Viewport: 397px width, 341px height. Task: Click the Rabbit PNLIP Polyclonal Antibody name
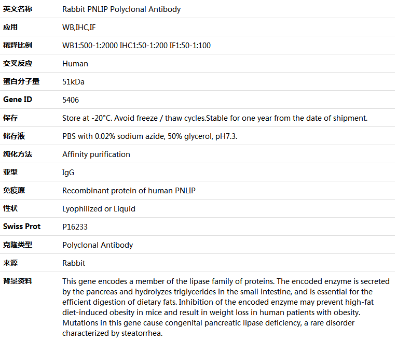[121, 9]
